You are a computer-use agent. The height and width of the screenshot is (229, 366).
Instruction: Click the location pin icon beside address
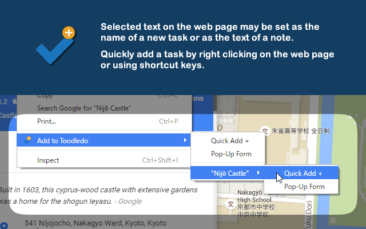click(4, 226)
